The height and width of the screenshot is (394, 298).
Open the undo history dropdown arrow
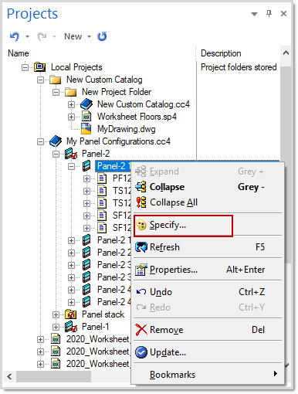[27, 36]
